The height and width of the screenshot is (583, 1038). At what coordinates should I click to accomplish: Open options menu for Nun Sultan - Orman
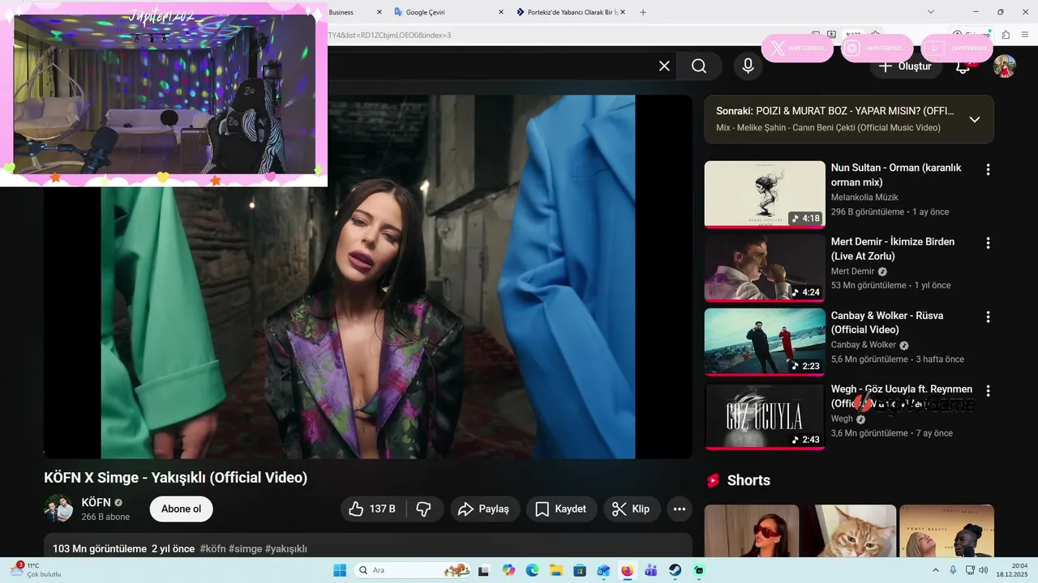coord(988,169)
